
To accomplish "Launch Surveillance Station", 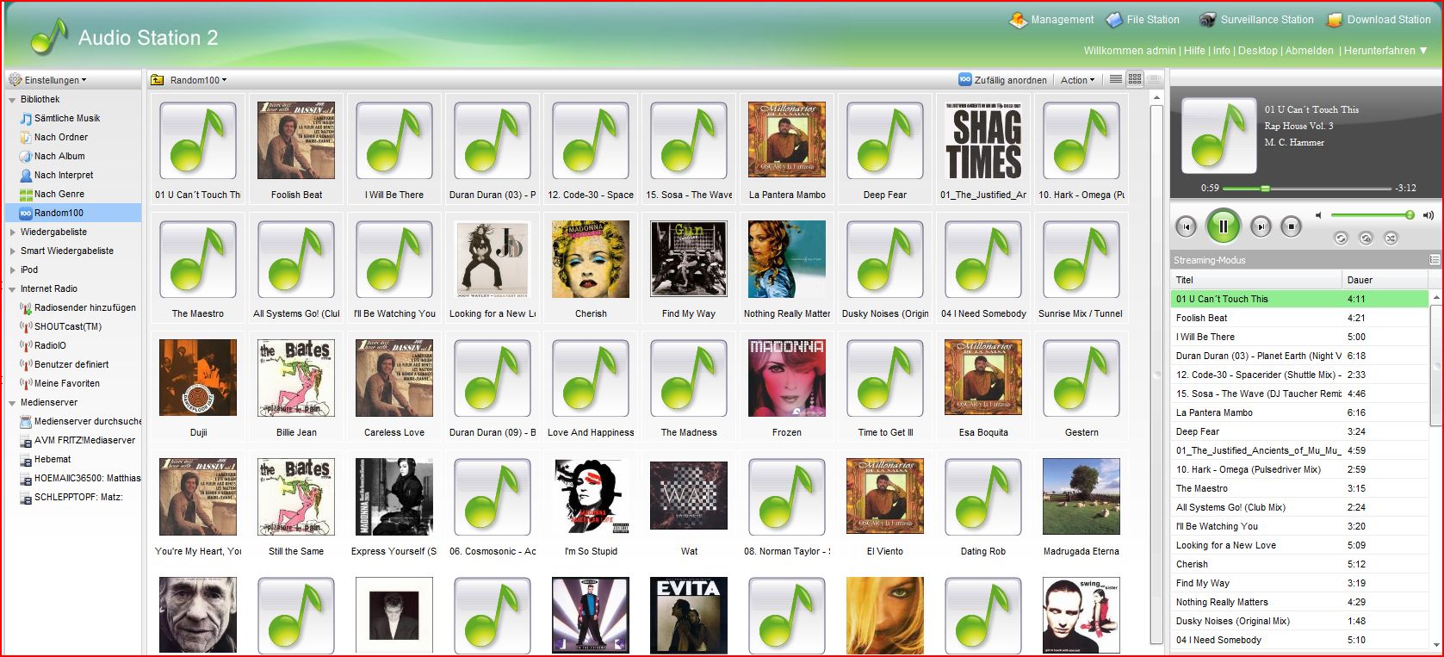I will coord(1256,20).
